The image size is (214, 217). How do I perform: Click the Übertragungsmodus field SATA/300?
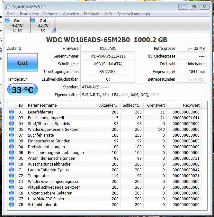[108, 72]
